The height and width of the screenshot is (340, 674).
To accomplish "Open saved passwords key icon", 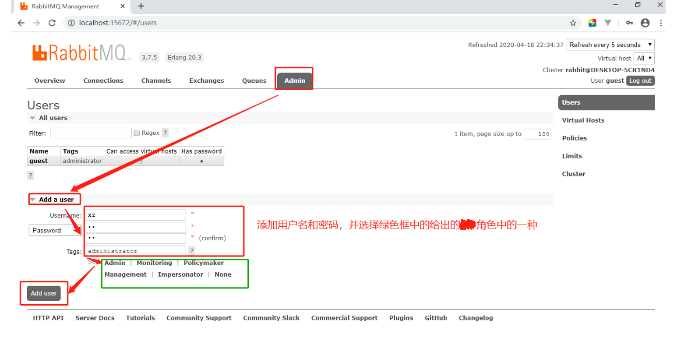I will click(630, 23).
